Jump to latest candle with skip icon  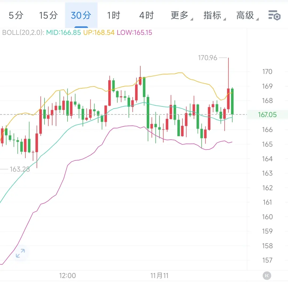tap(267, 275)
